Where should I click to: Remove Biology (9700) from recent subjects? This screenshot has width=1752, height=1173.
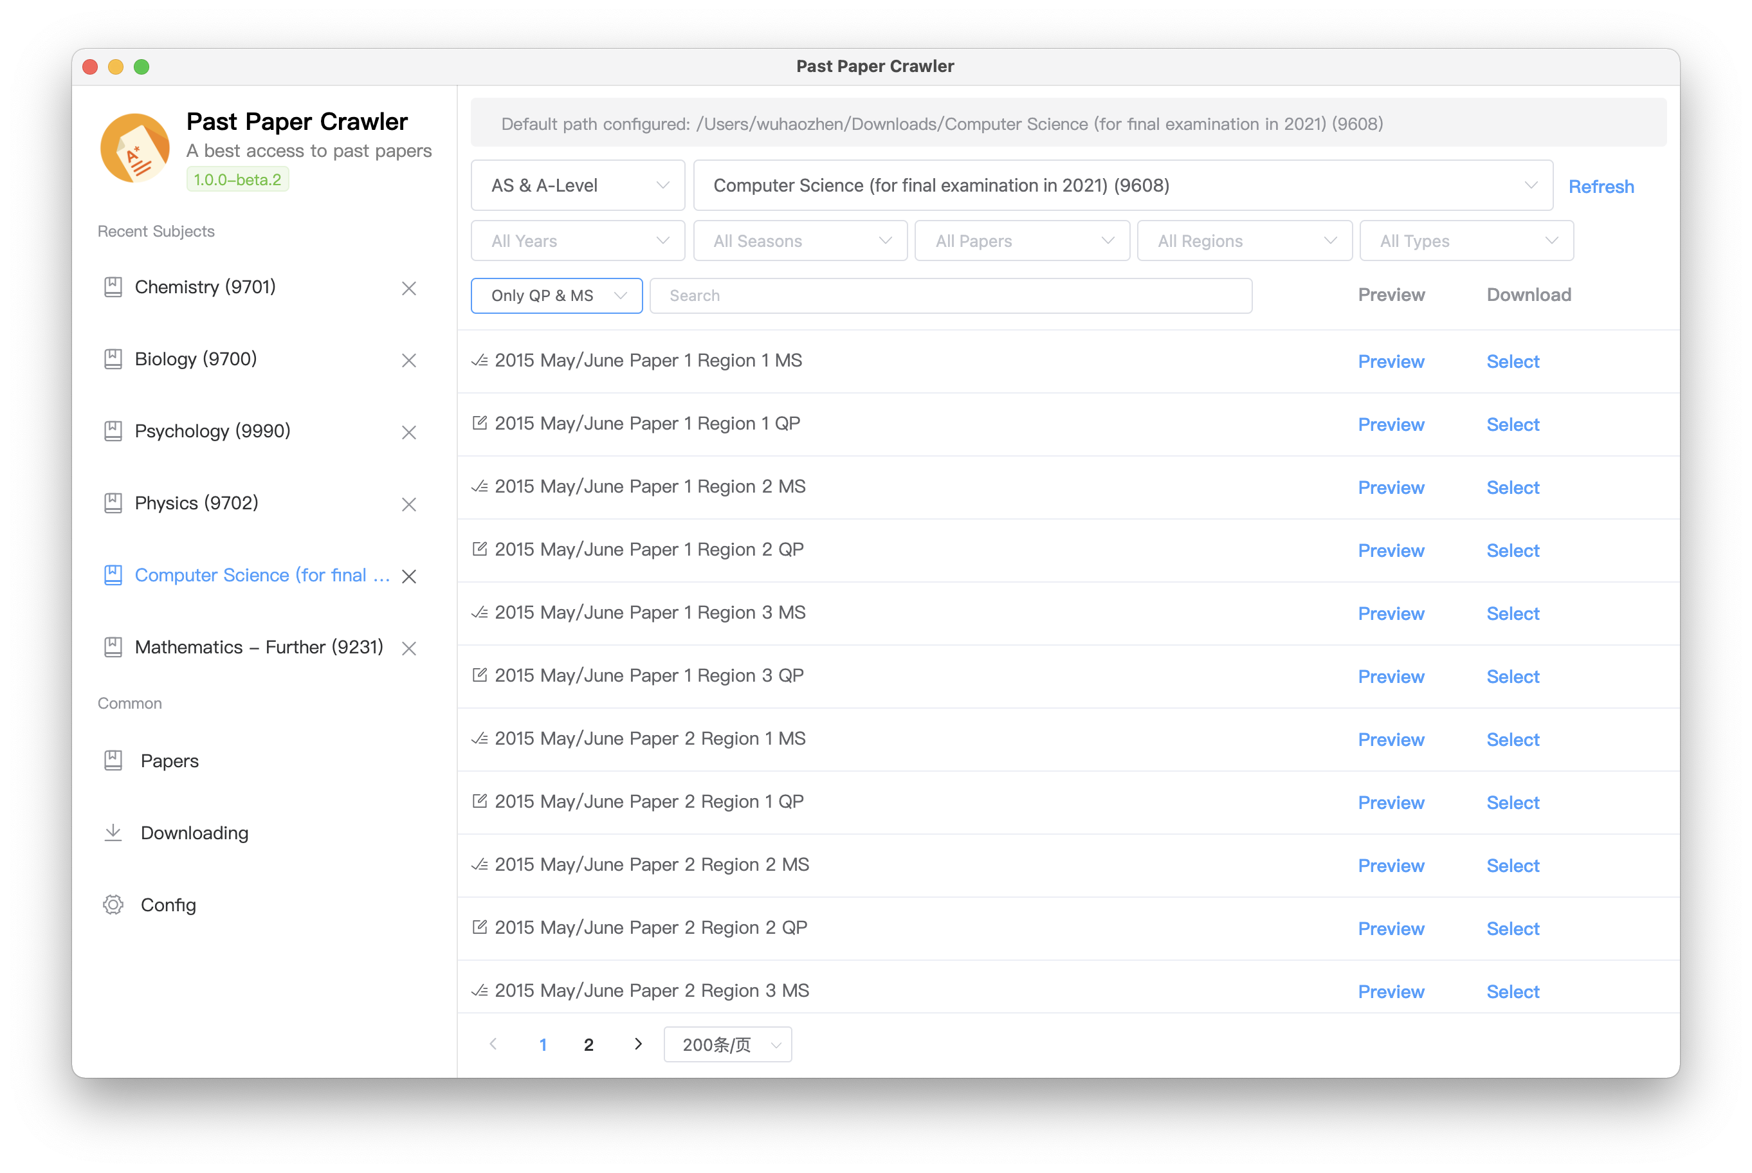pyautogui.click(x=410, y=359)
